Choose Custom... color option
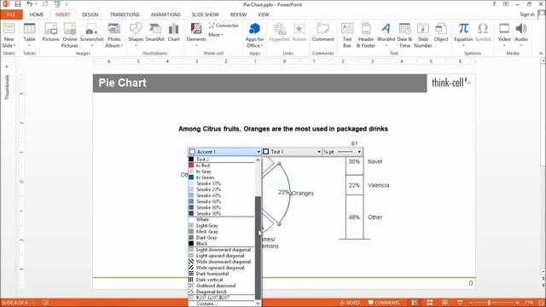The image size is (546, 307). point(222,304)
